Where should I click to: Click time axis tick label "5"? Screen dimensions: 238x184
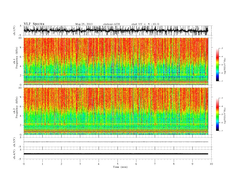tap(117, 164)
